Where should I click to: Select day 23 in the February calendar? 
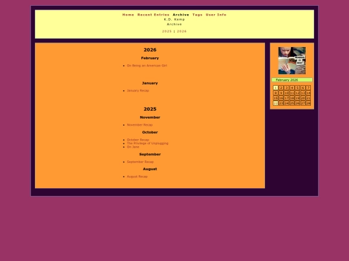pyautogui.click(x=281, y=103)
